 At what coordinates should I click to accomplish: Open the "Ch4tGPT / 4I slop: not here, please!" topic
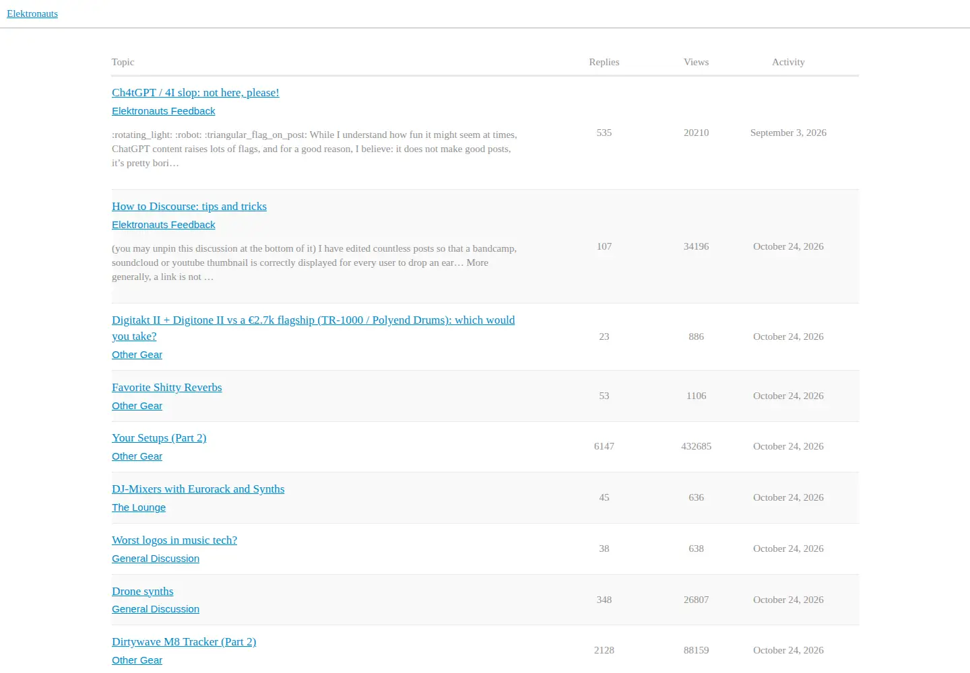tap(195, 93)
